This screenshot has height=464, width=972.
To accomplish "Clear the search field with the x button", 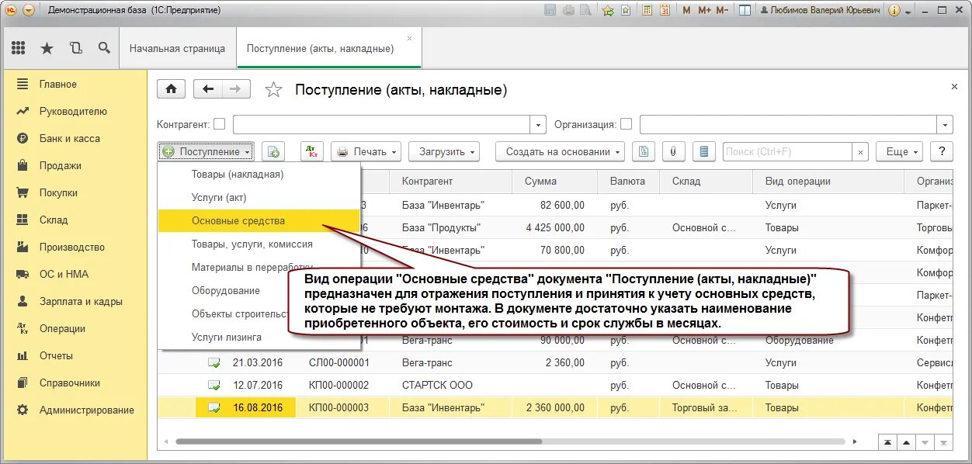I will pos(860,152).
